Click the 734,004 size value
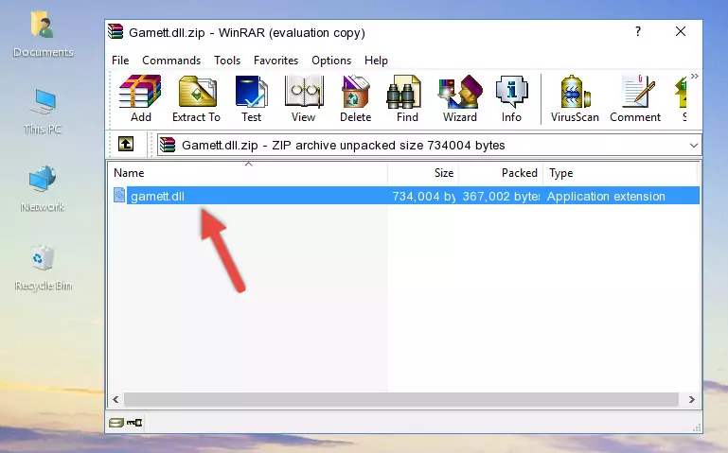 [423, 196]
